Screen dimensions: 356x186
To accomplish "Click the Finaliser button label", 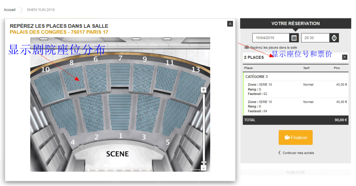I will pyautogui.click(x=299, y=138).
